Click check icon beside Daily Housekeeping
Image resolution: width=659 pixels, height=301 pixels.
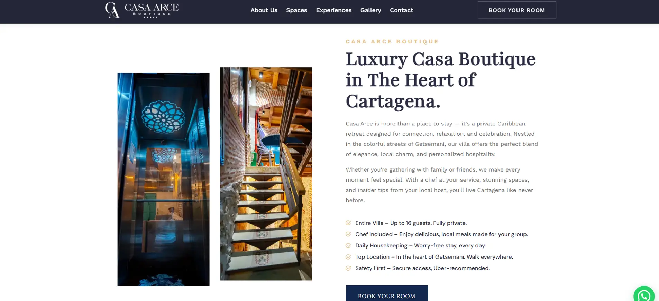348,246
